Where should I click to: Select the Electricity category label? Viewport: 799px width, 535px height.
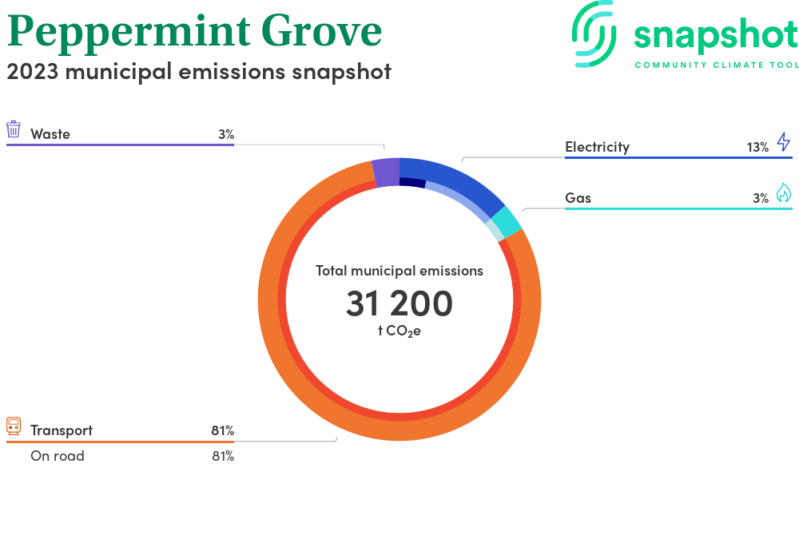(x=597, y=147)
